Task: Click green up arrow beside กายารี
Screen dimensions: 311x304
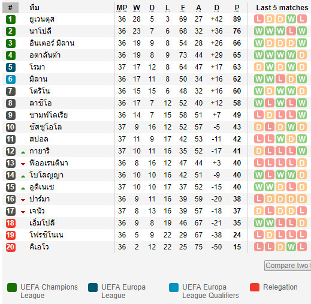Action: coord(23,152)
